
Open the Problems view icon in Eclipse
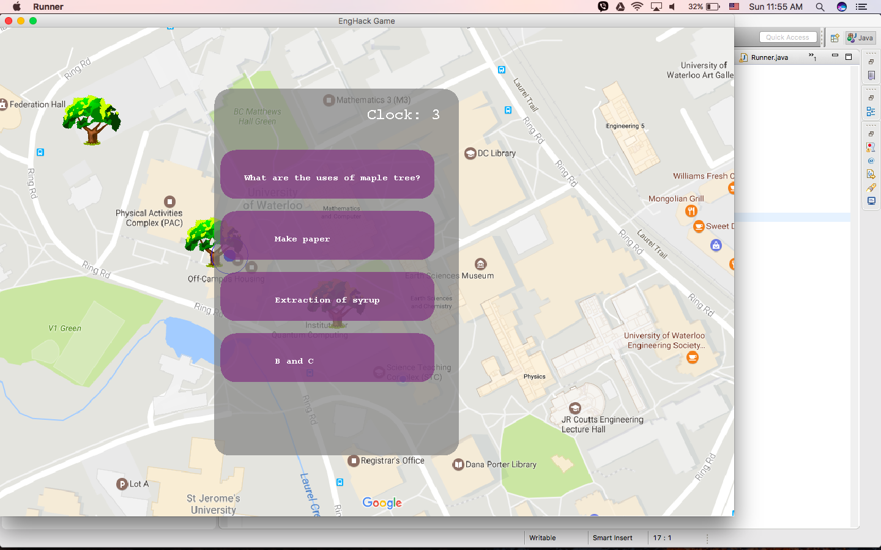871,147
